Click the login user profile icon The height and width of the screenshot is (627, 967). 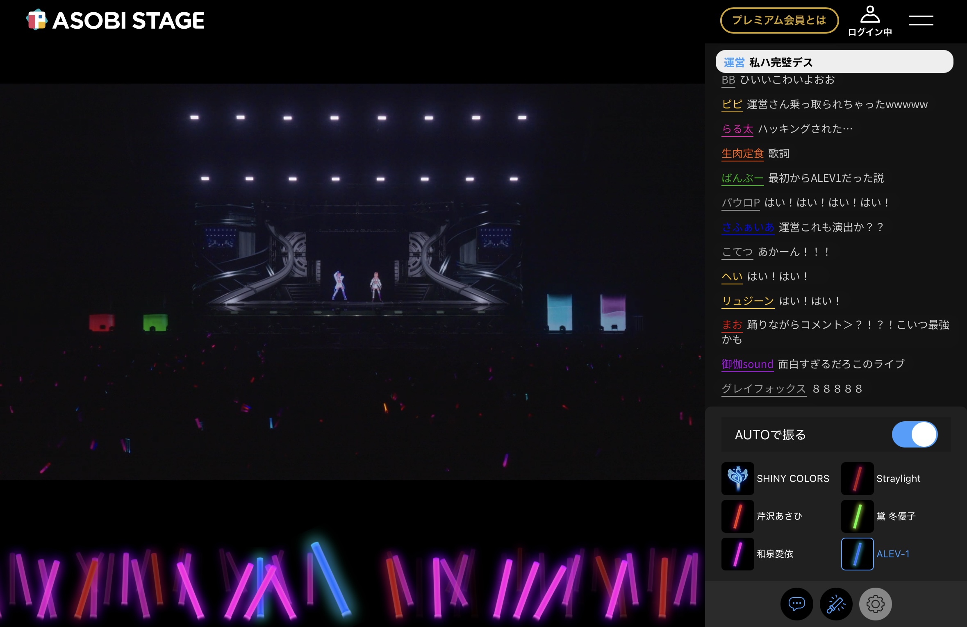[870, 20]
